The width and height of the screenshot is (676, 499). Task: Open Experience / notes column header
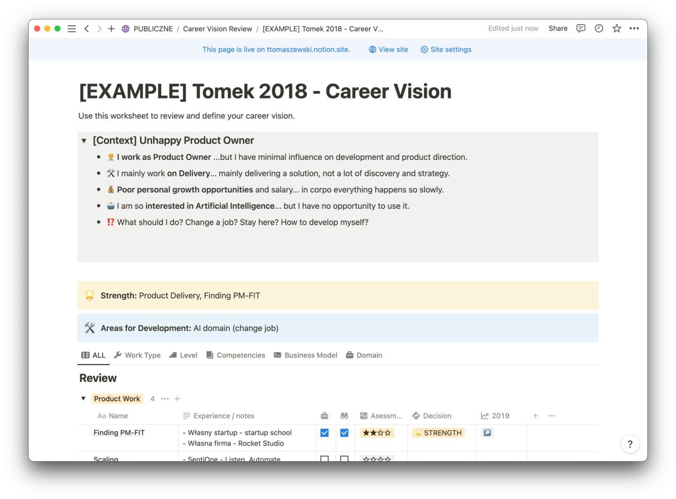click(219, 416)
